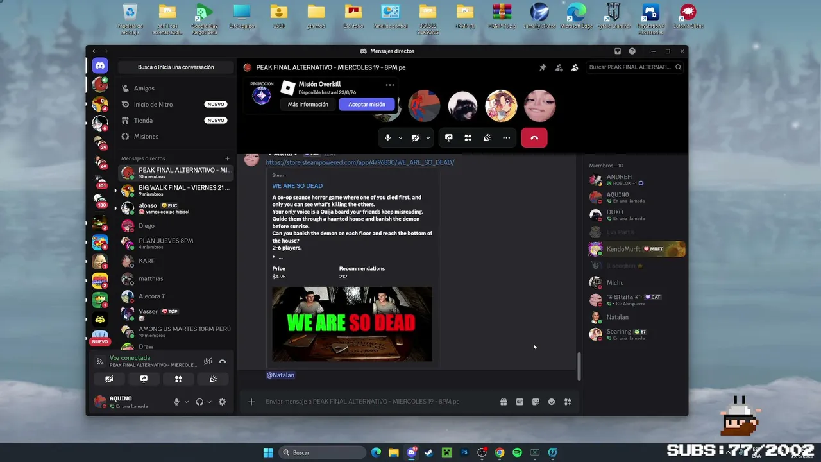The width and height of the screenshot is (821, 462).
Task: Open the Tienda page
Action: click(x=176, y=121)
